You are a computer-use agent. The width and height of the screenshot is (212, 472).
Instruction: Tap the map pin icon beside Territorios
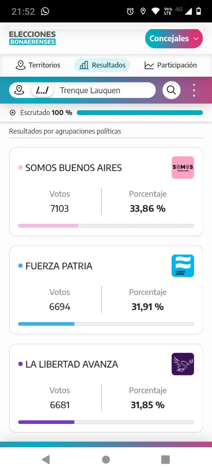pos(20,65)
